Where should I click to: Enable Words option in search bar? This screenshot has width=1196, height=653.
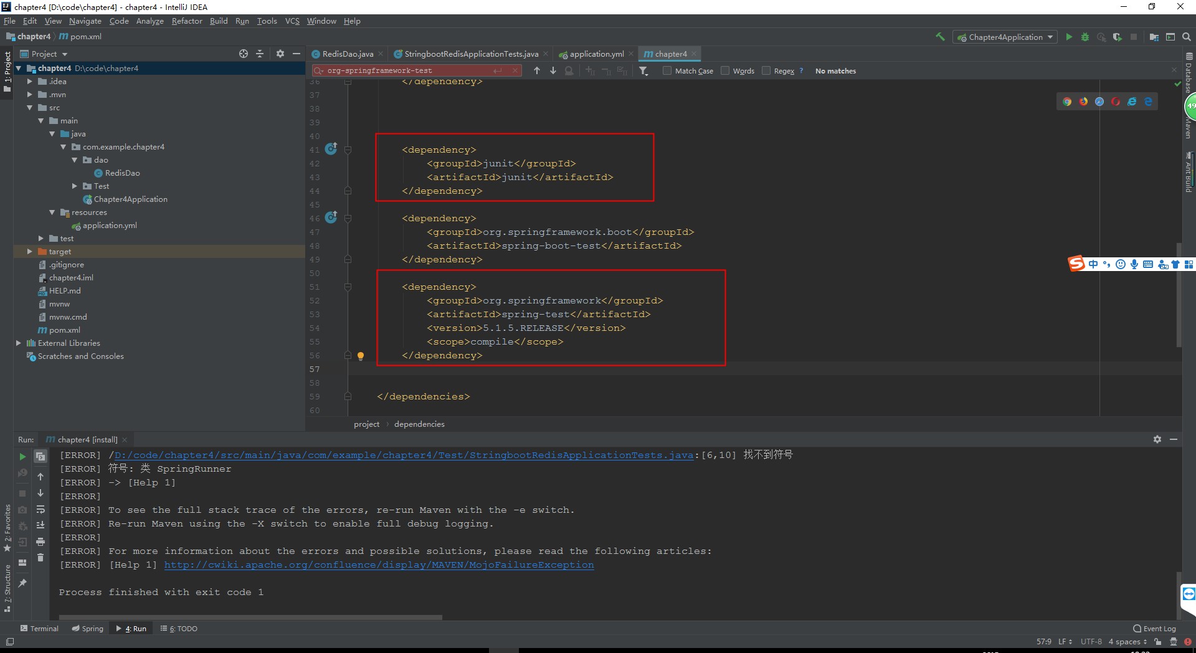725,70
